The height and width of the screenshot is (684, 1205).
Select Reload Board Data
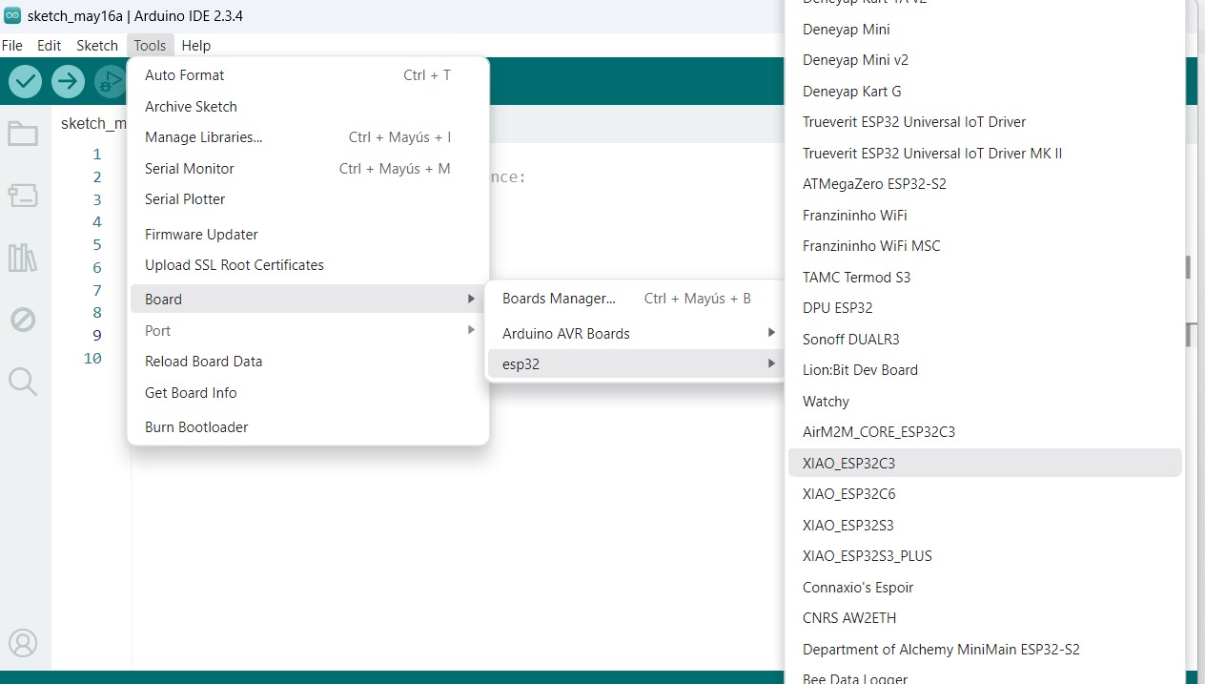pyautogui.click(x=308, y=362)
